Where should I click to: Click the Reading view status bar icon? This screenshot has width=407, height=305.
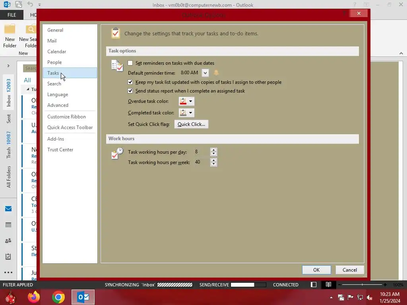(x=328, y=285)
